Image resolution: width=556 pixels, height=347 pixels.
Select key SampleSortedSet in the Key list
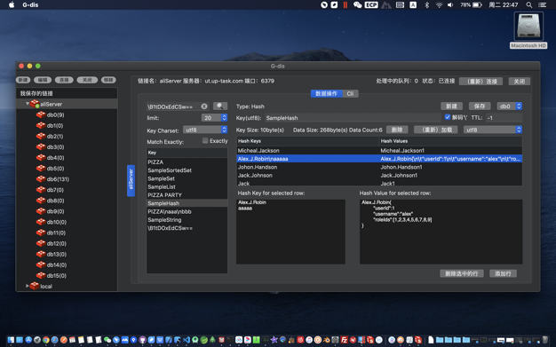pos(187,170)
